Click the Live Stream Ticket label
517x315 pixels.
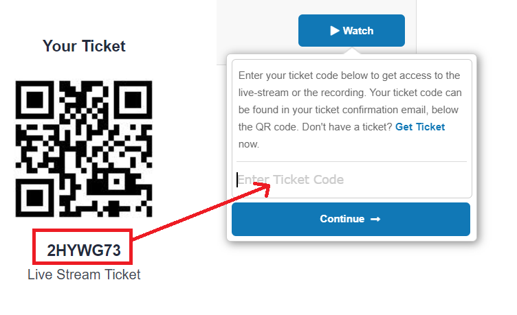[x=84, y=275]
